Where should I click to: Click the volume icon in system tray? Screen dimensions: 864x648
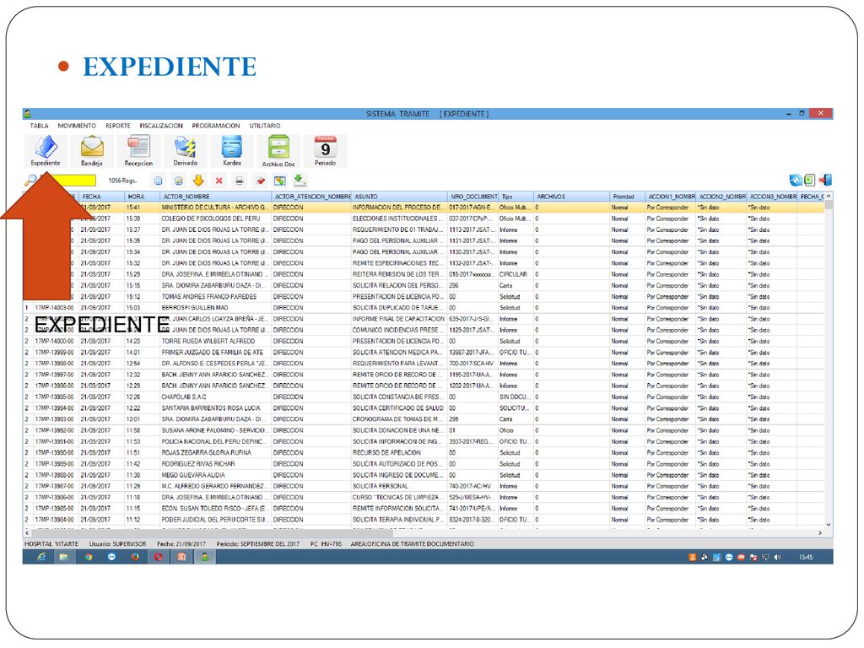(777, 557)
